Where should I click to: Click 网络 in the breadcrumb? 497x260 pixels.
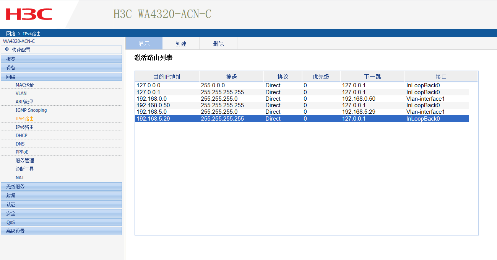[11, 34]
